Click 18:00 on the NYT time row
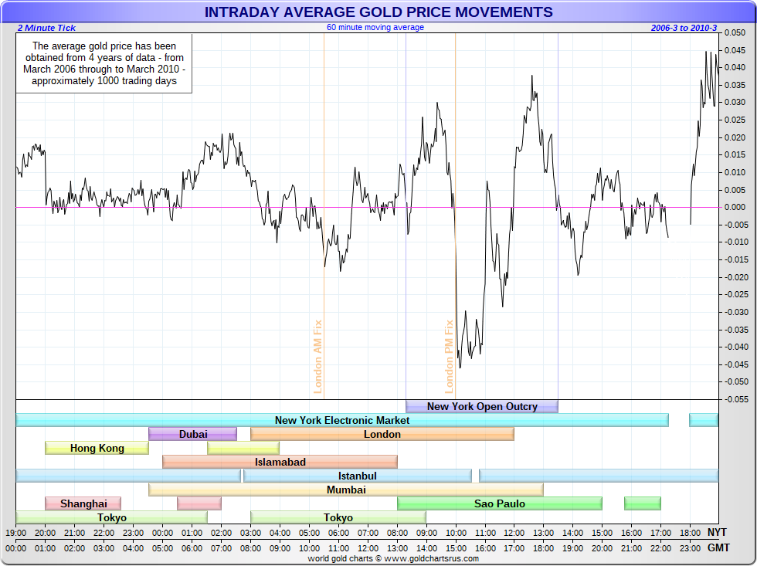Viewport: 757px width, 566px height. (x=690, y=533)
